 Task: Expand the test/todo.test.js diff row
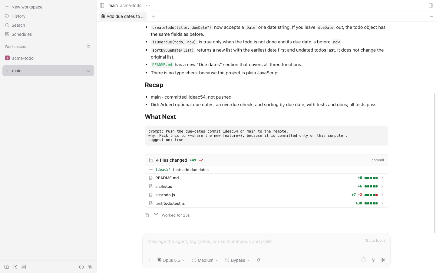coord(266,203)
